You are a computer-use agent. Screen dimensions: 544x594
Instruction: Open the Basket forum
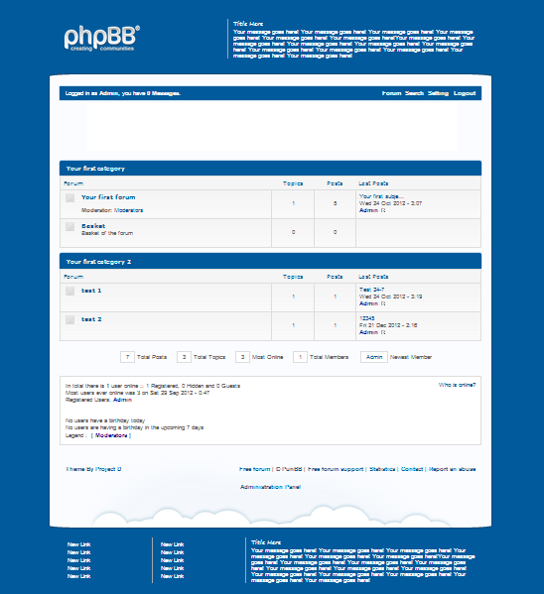tap(93, 226)
